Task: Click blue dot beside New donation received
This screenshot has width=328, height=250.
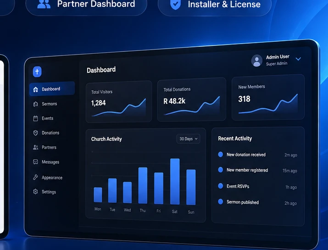Action: pyautogui.click(x=221, y=155)
